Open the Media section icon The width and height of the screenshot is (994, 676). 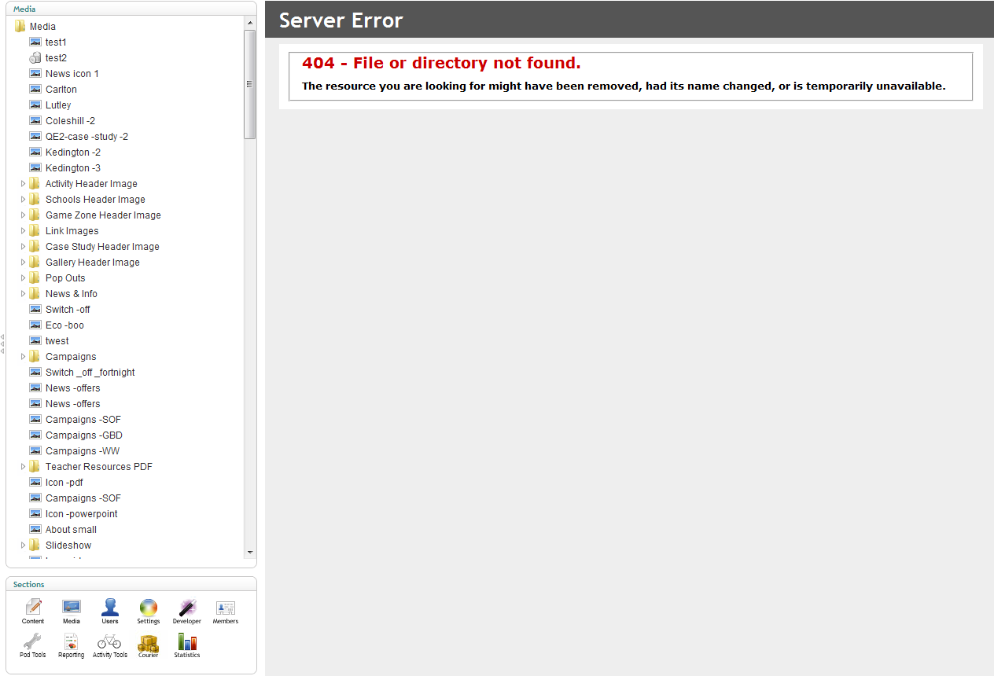pos(72,608)
